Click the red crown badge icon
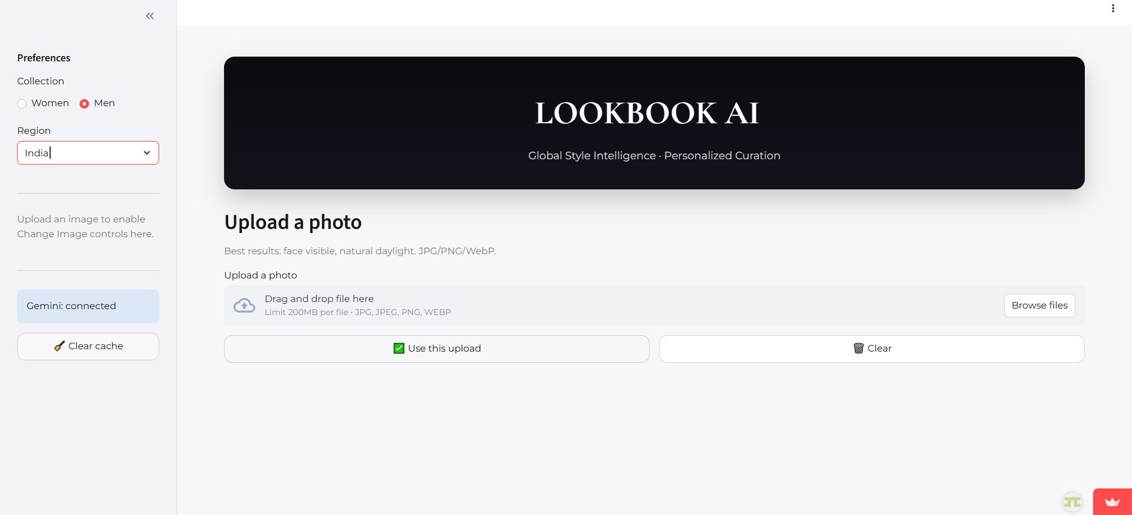Screen dimensions: 1132x515 pyautogui.click(x=1112, y=502)
